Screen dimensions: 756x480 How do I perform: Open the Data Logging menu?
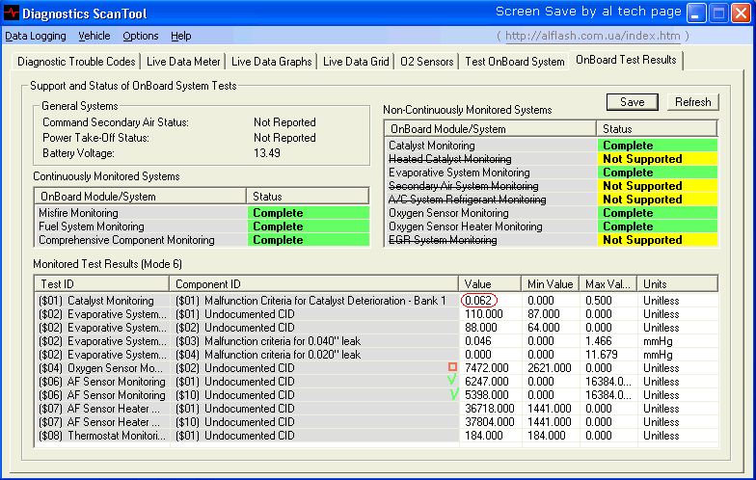pyautogui.click(x=36, y=36)
